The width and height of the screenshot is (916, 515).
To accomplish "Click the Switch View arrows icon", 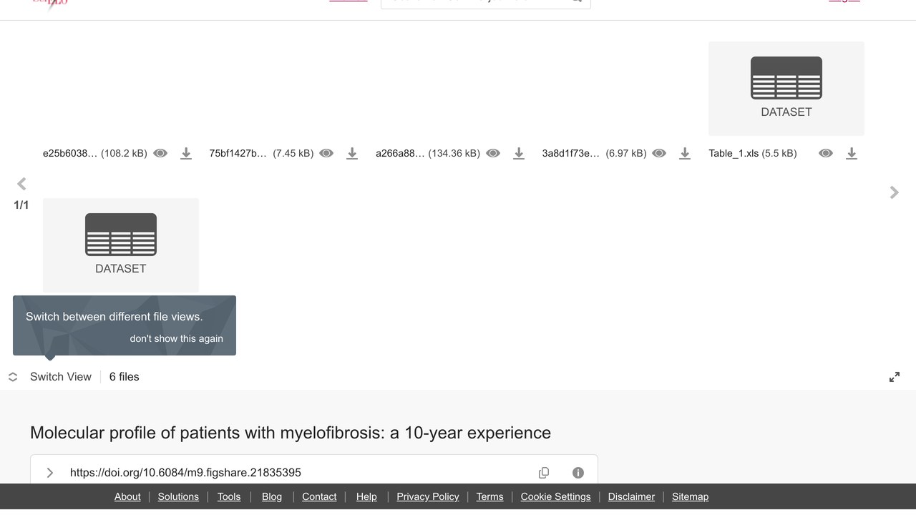I will (x=13, y=377).
